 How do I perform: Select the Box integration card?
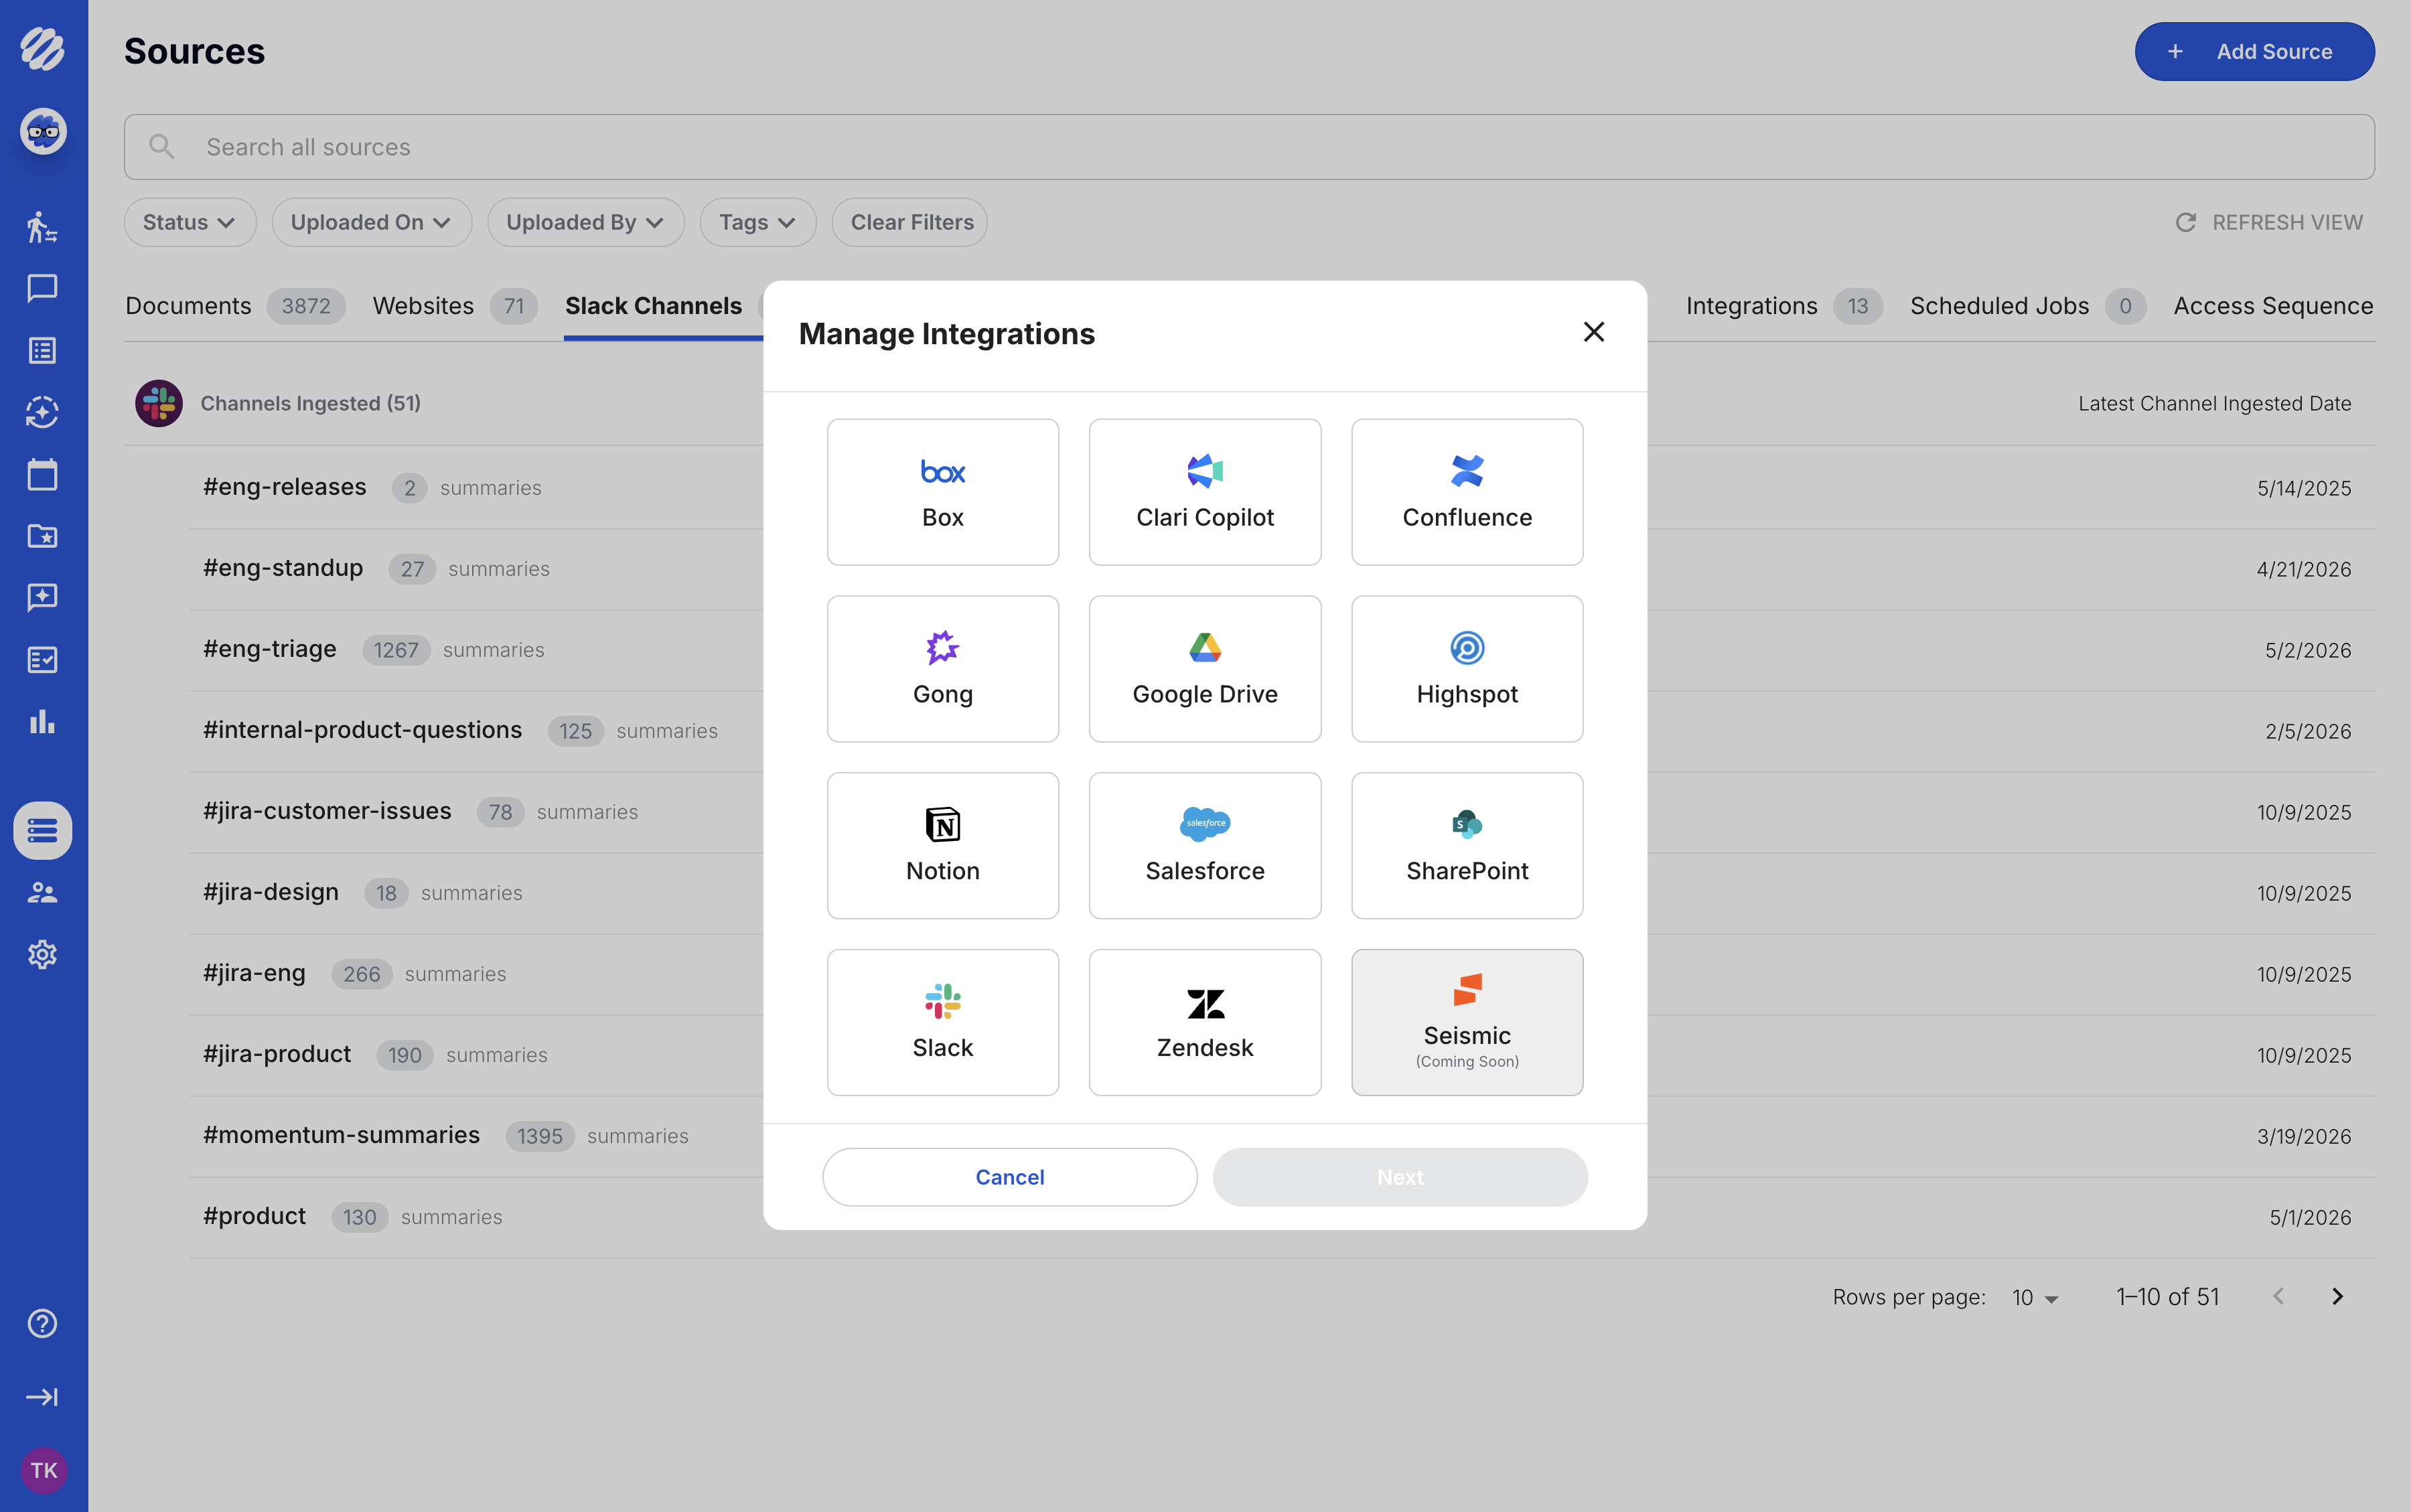tap(942, 491)
